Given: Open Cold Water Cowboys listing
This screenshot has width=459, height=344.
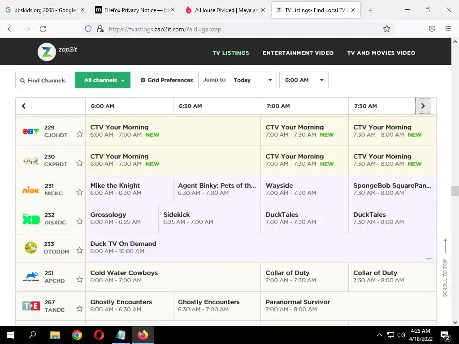Looking at the screenshot, I should pos(173,277).
